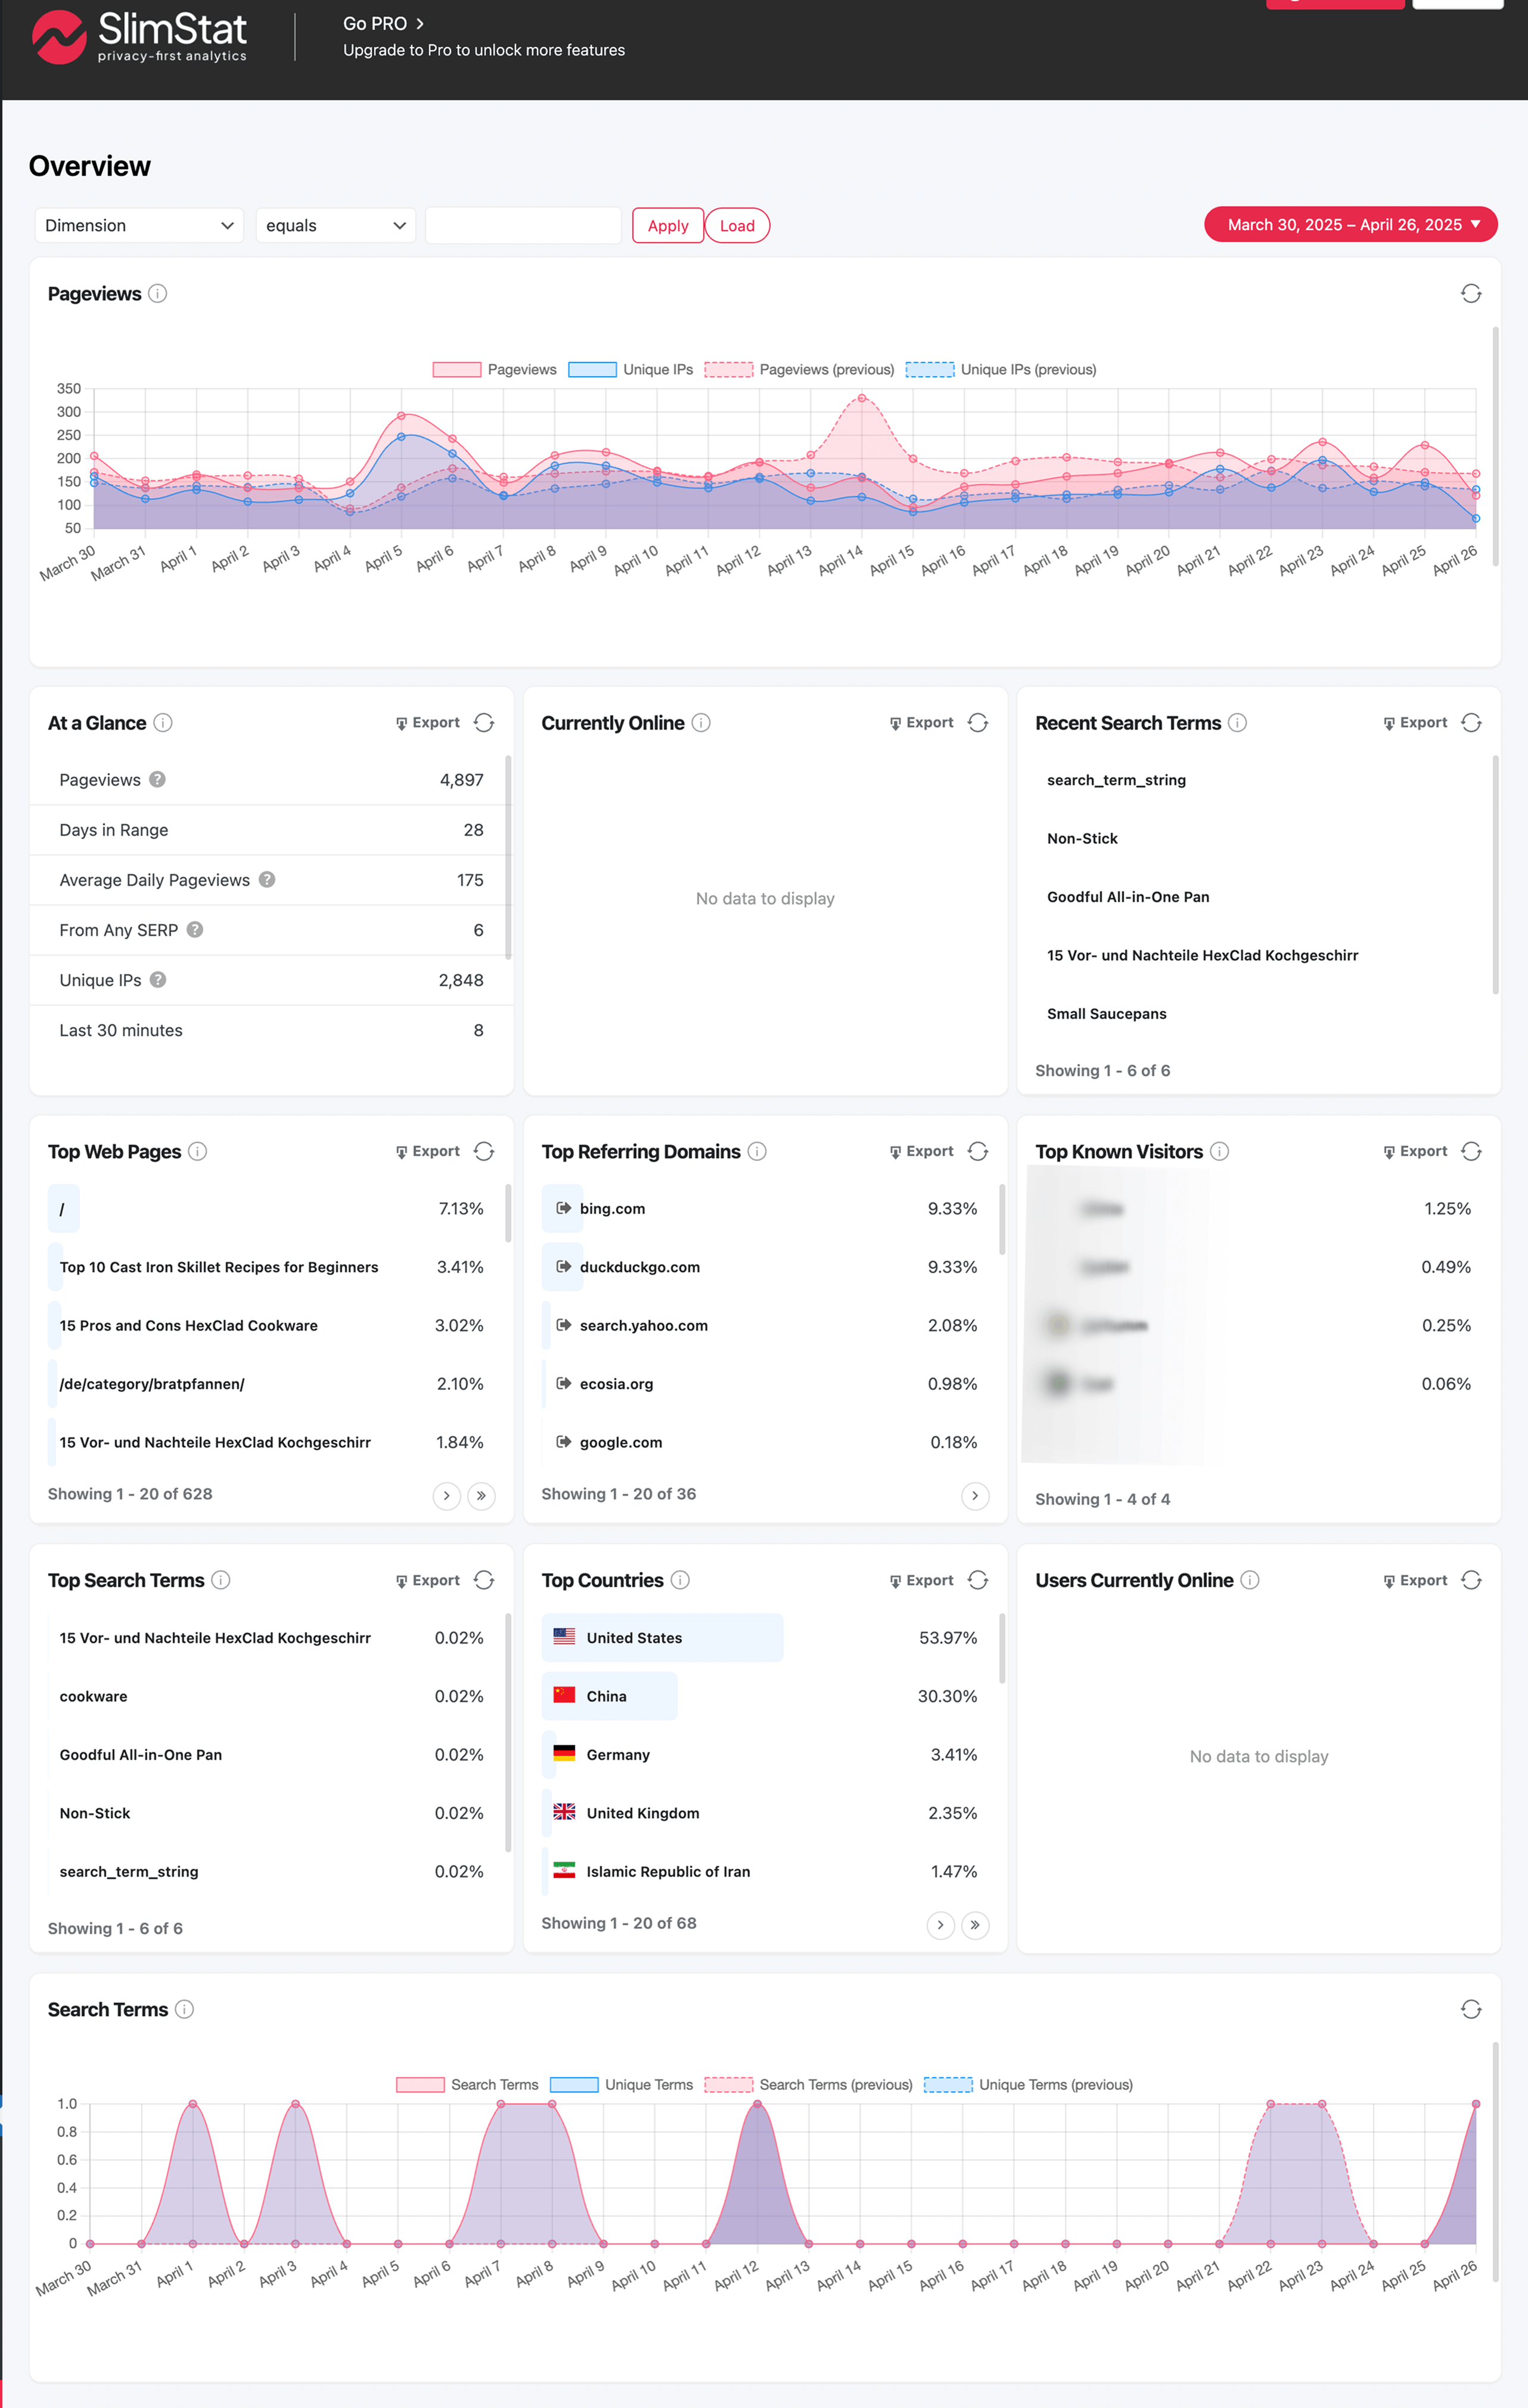The image size is (1528, 2408).
Task: Go to next page of Top Countries
Action: (x=940, y=1925)
